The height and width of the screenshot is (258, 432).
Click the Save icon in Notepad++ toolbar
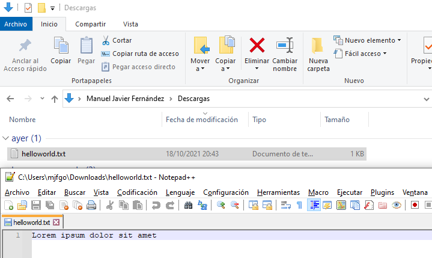(x=36, y=205)
